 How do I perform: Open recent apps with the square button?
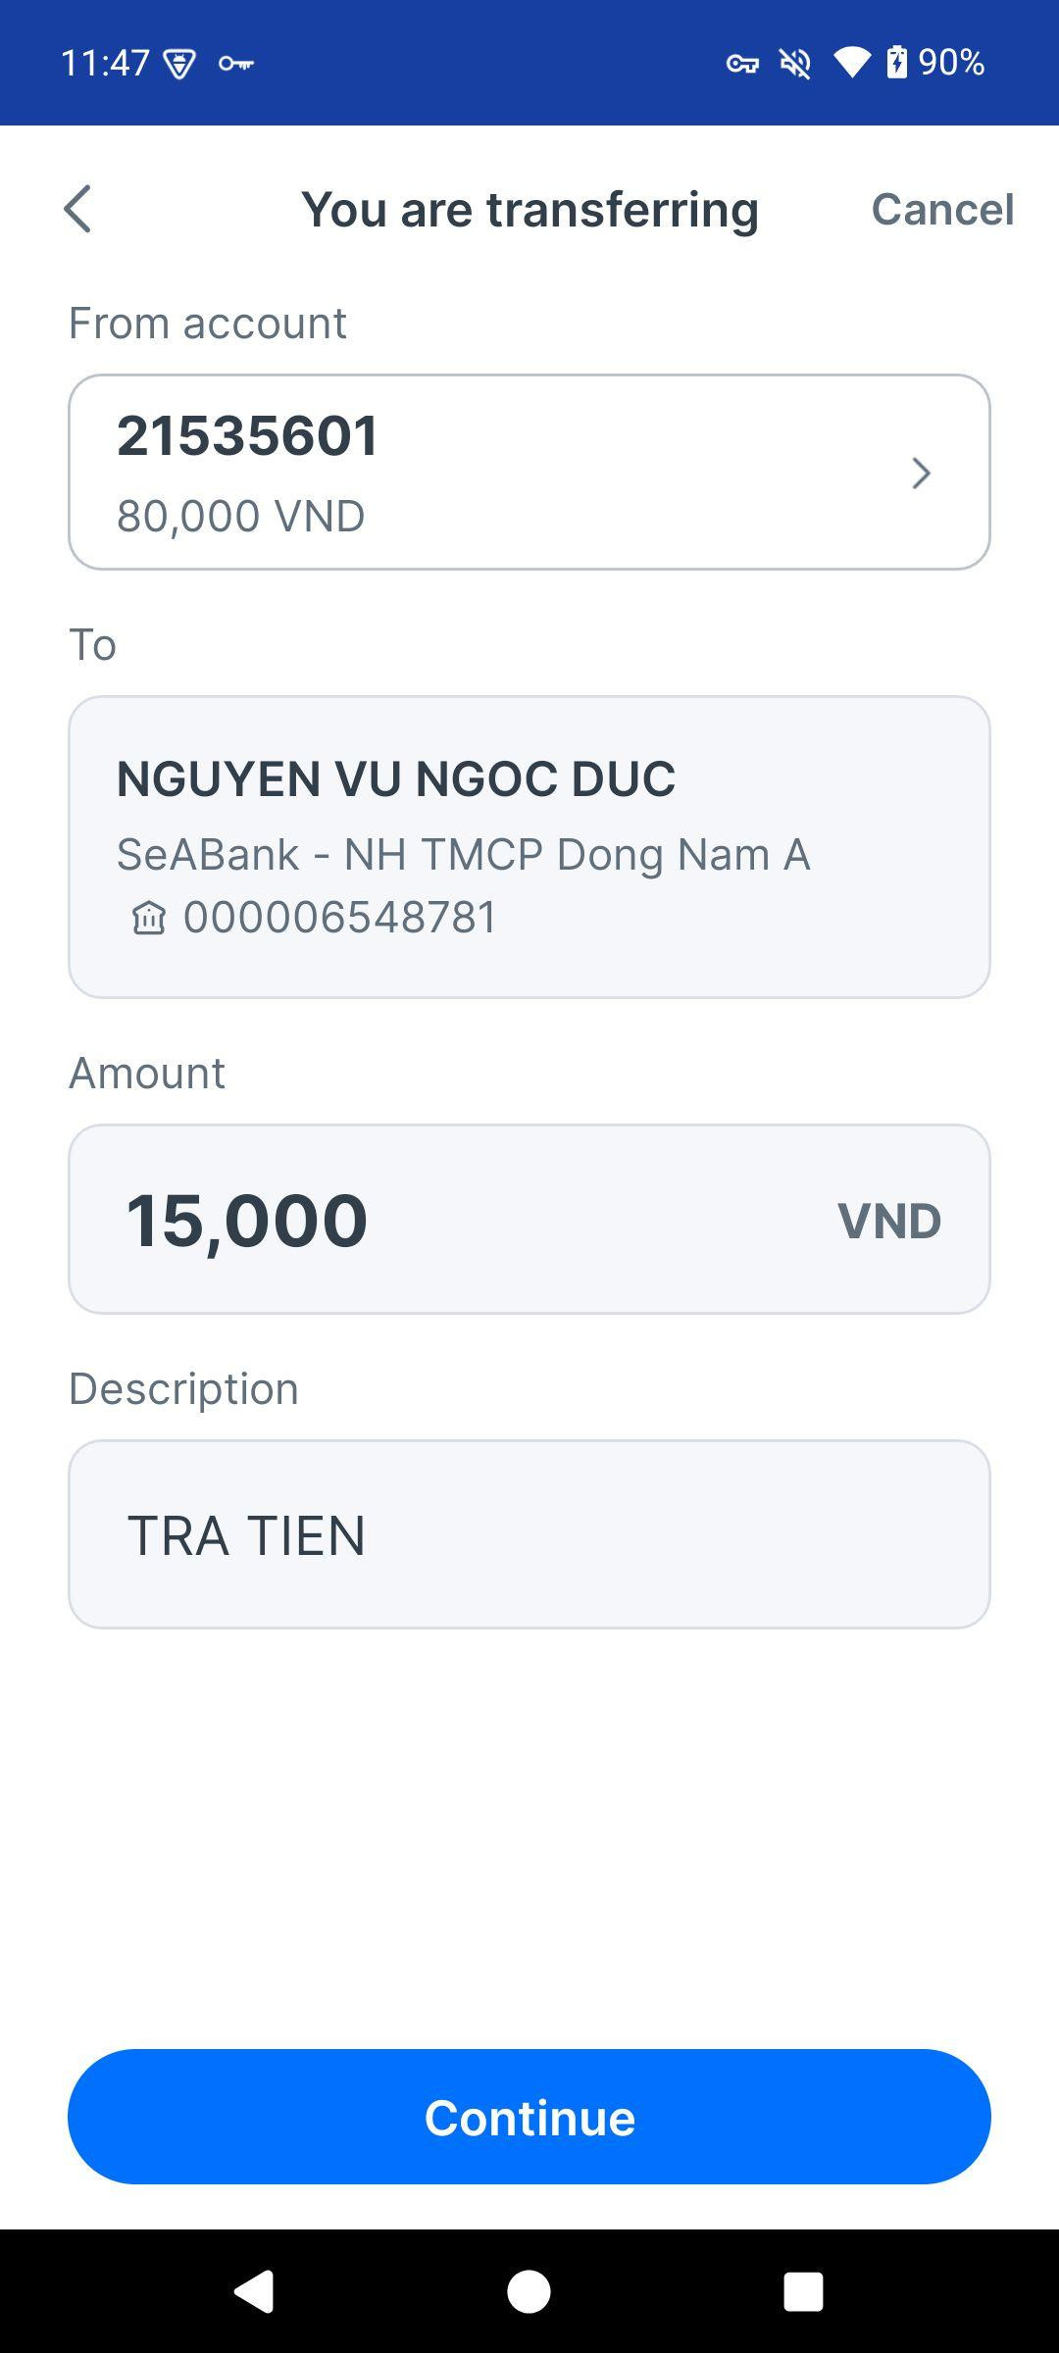coord(803,2292)
